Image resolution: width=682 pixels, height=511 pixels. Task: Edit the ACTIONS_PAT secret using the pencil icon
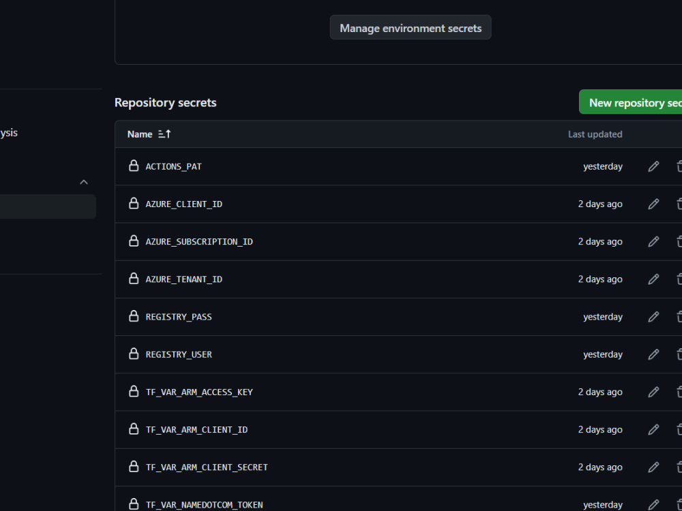(x=654, y=166)
